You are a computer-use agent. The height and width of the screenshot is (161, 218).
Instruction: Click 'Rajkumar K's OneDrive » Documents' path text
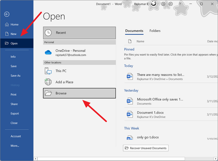tap(160, 79)
